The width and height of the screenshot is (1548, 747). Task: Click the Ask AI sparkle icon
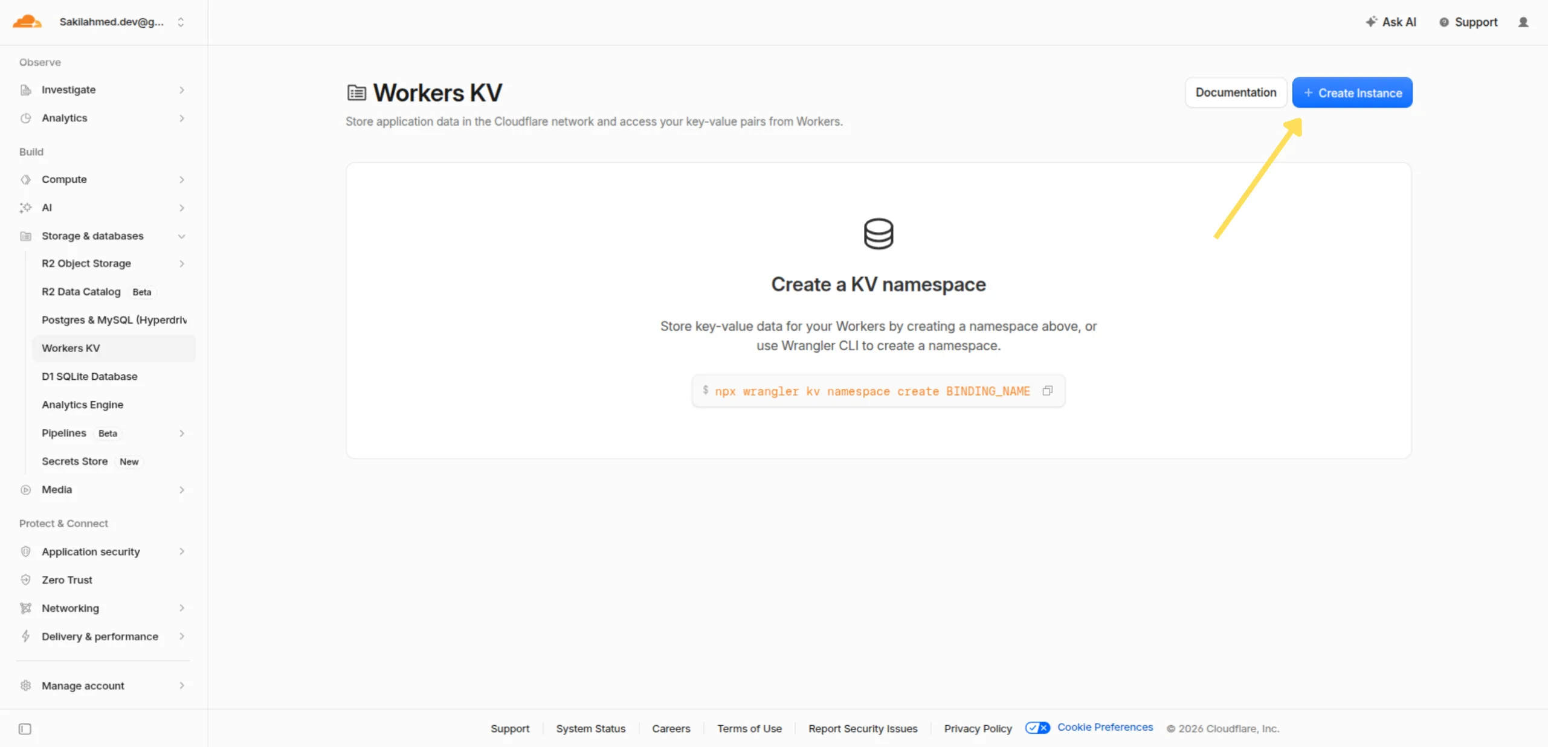point(1372,22)
